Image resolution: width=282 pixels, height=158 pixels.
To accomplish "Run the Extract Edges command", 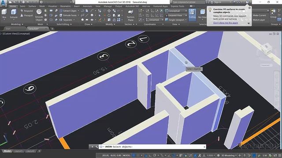I will click(69, 11).
